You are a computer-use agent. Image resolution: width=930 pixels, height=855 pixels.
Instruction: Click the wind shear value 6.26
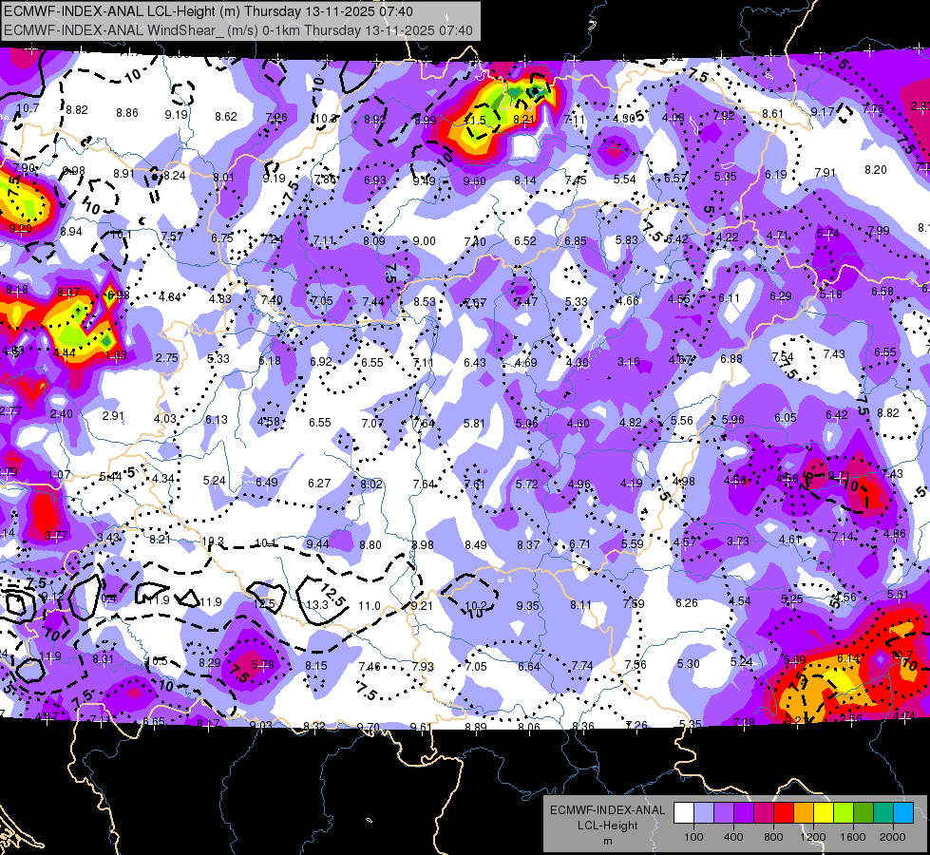pos(686,603)
